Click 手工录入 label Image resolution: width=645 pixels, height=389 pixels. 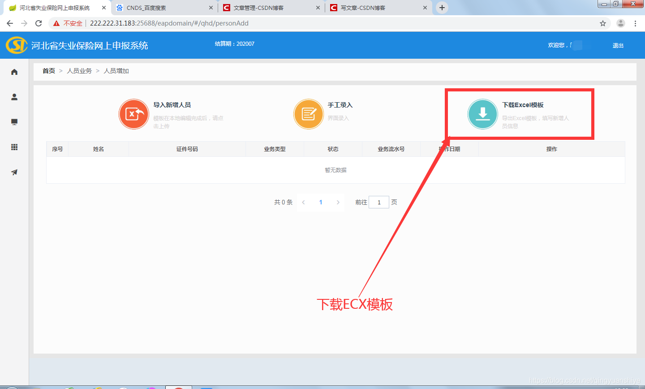tap(340, 105)
